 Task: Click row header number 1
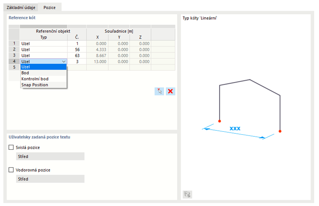pos(14,43)
